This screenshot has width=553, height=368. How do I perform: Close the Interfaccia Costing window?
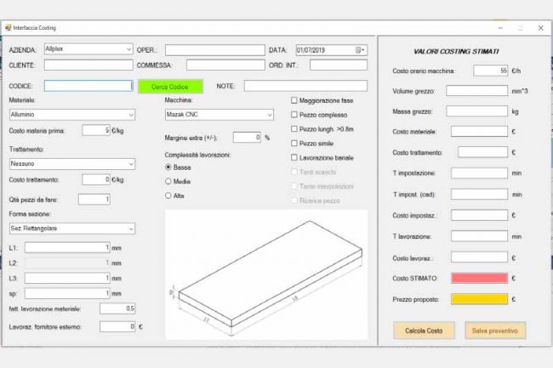540,28
